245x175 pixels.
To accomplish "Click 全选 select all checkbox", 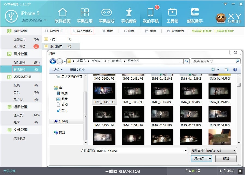I will click(151, 31).
